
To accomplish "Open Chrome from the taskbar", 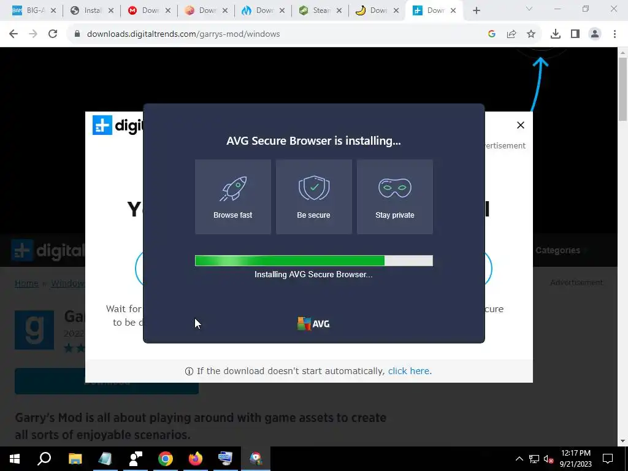I will 166,459.
